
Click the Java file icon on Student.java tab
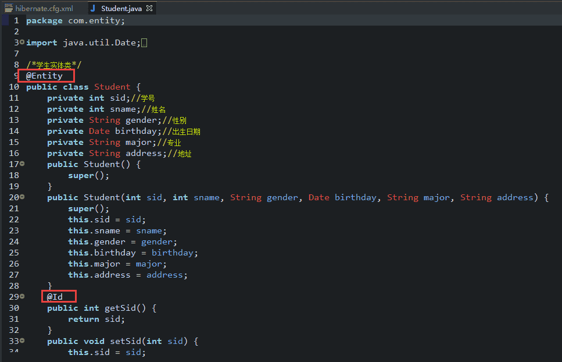tap(93, 9)
